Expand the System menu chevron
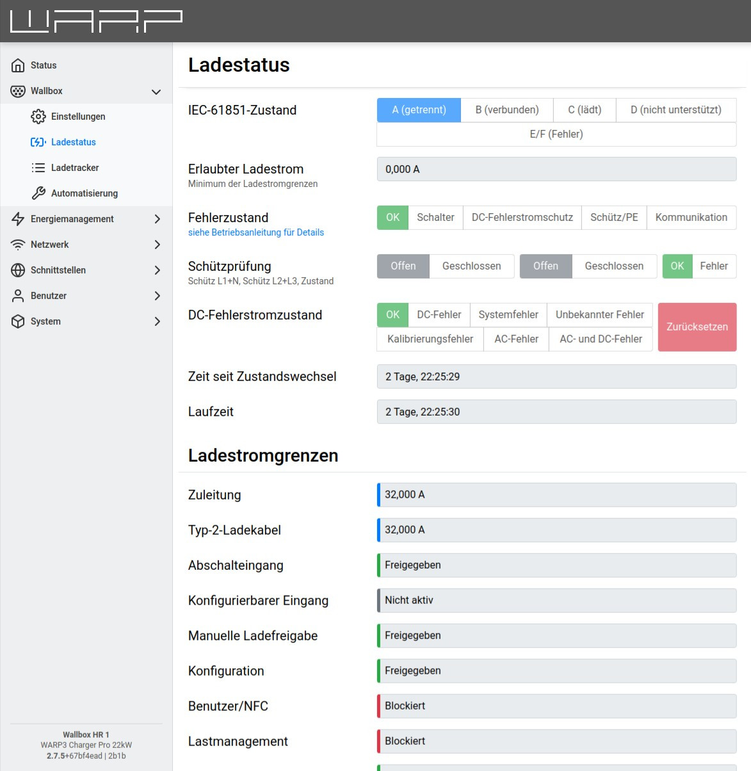The image size is (751, 771). pyautogui.click(x=157, y=321)
